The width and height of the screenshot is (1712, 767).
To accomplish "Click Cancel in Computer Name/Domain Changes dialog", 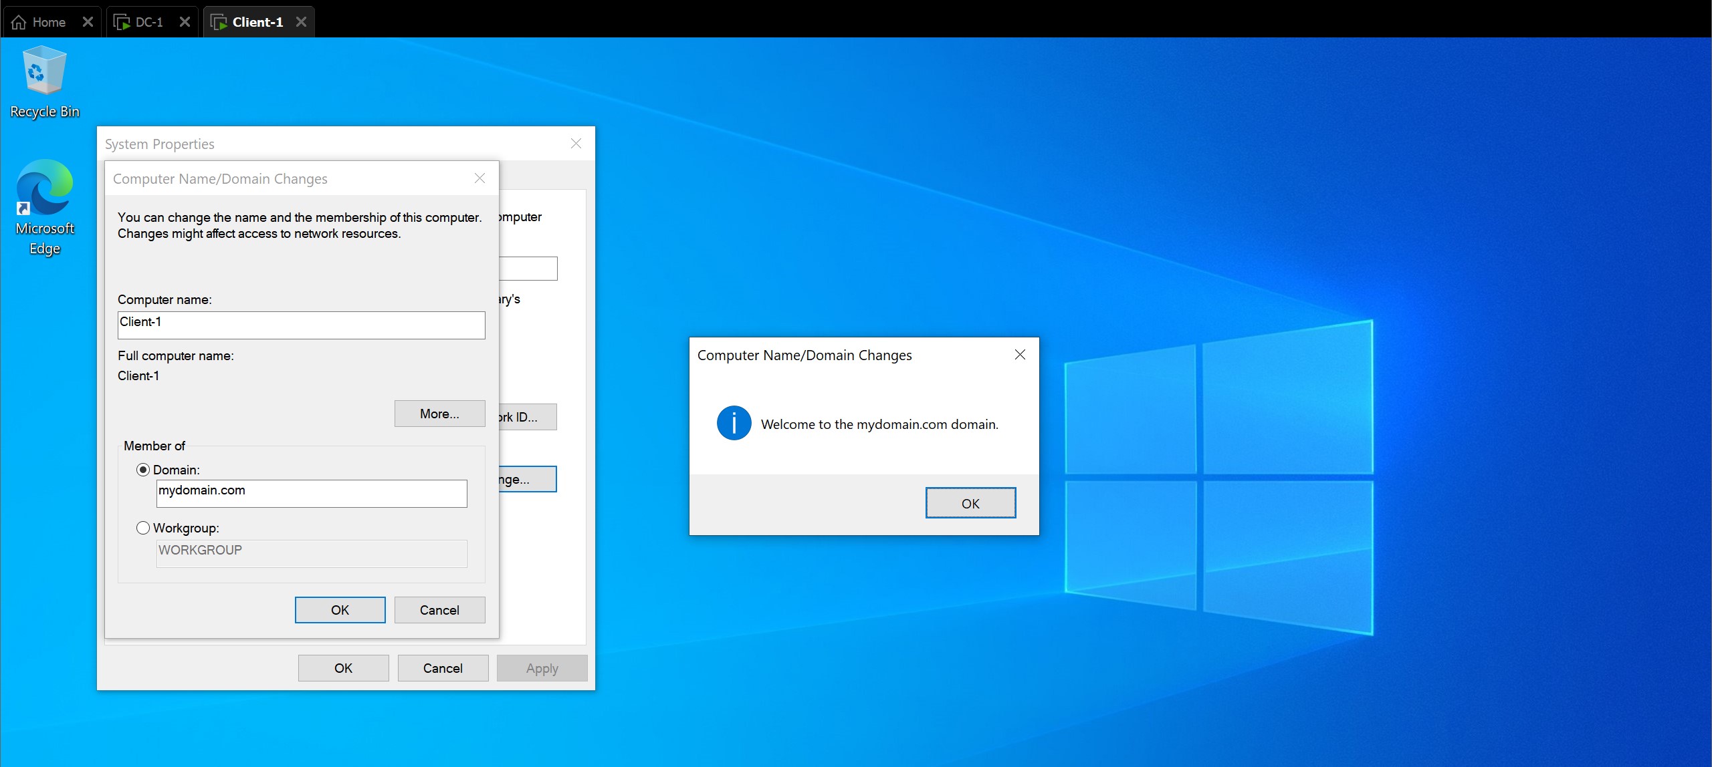I will [439, 610].
